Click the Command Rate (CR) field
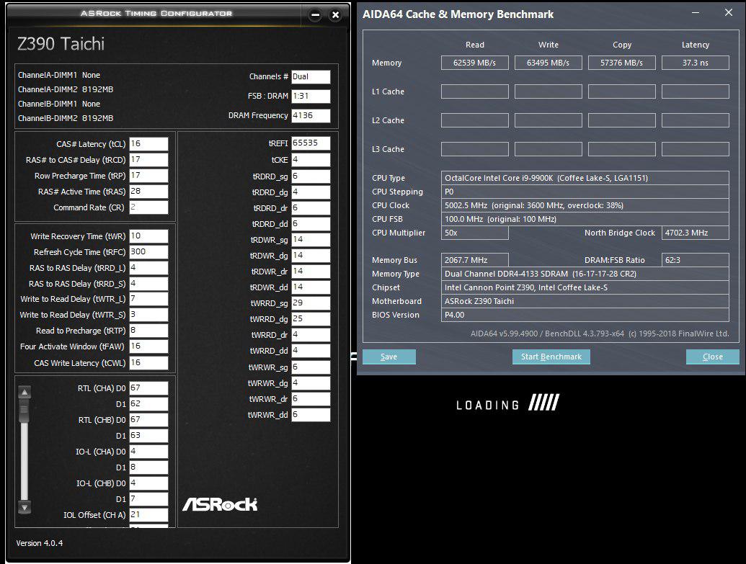This screenshot has height=564, width=746. (148, 207)
